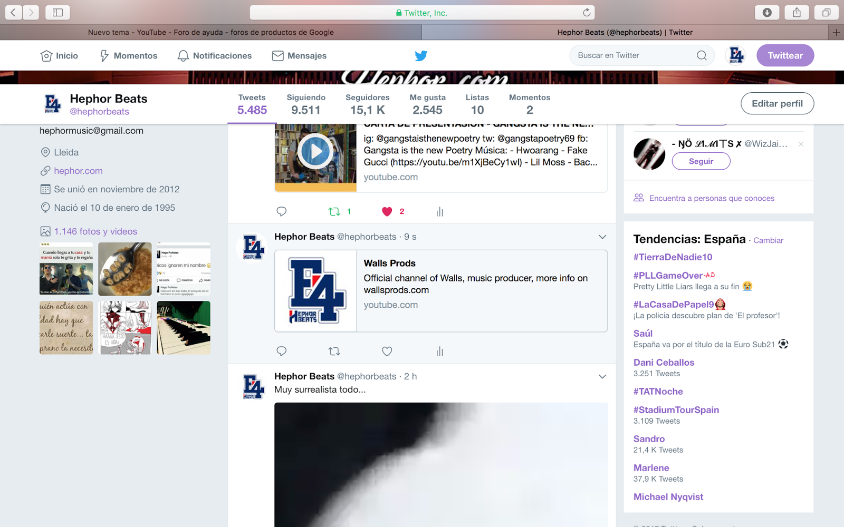844x527 pixels.
Task: Open the 1.146 fotos y videos link
Action: pos(95,231)
